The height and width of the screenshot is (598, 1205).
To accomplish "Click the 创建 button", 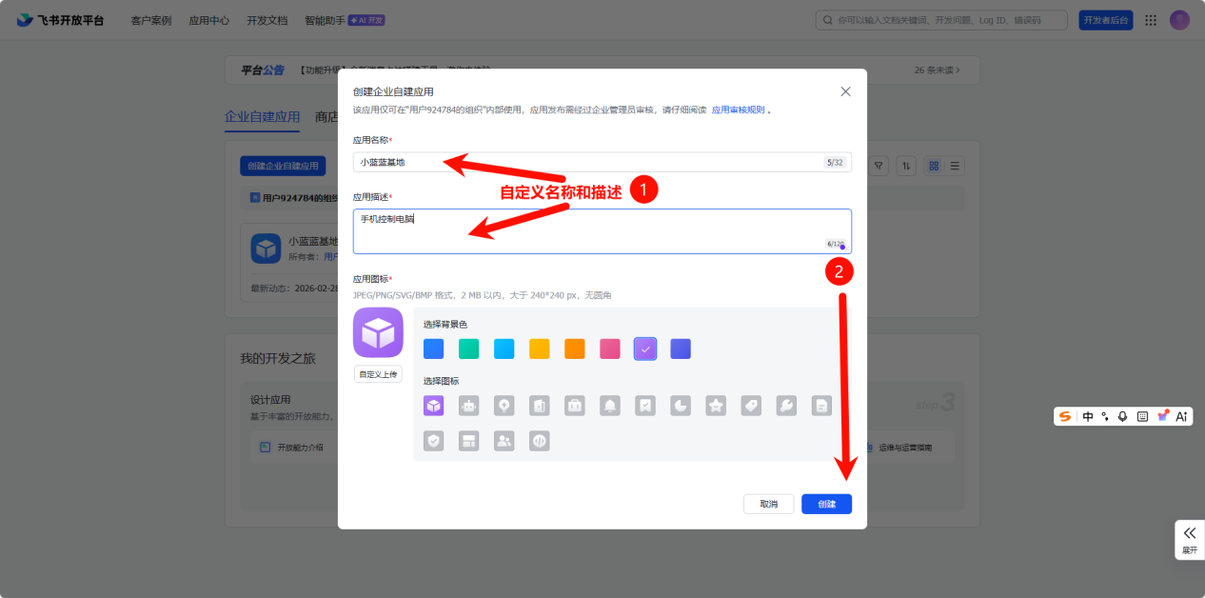I will tap(826, 504).
